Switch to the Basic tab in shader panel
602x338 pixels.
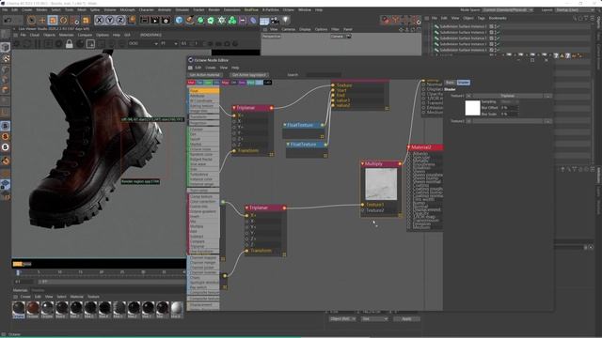[450, 83]
